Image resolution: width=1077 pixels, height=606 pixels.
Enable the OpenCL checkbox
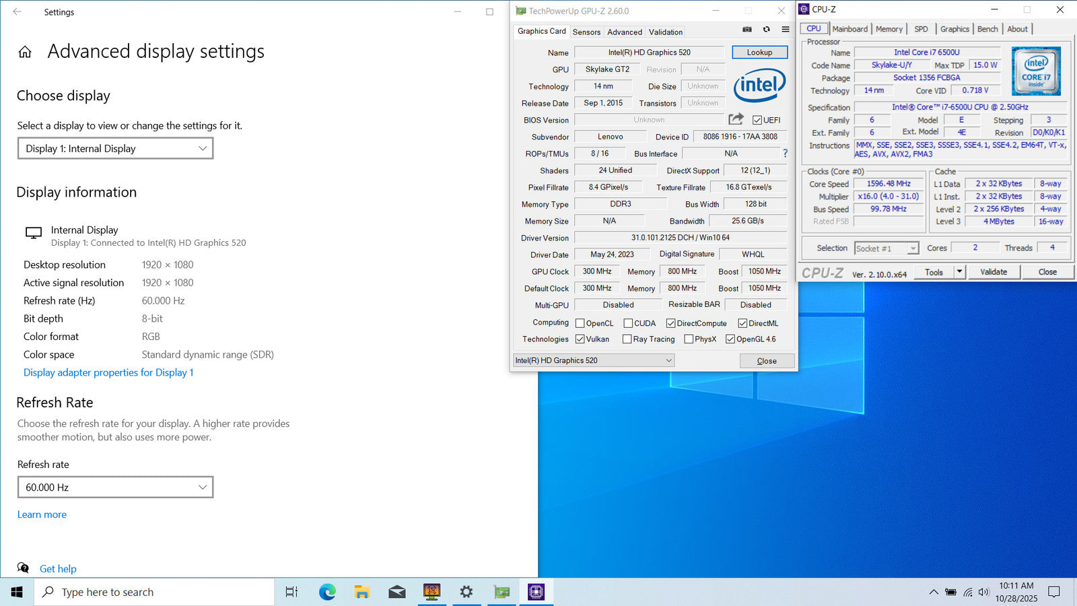580,323
